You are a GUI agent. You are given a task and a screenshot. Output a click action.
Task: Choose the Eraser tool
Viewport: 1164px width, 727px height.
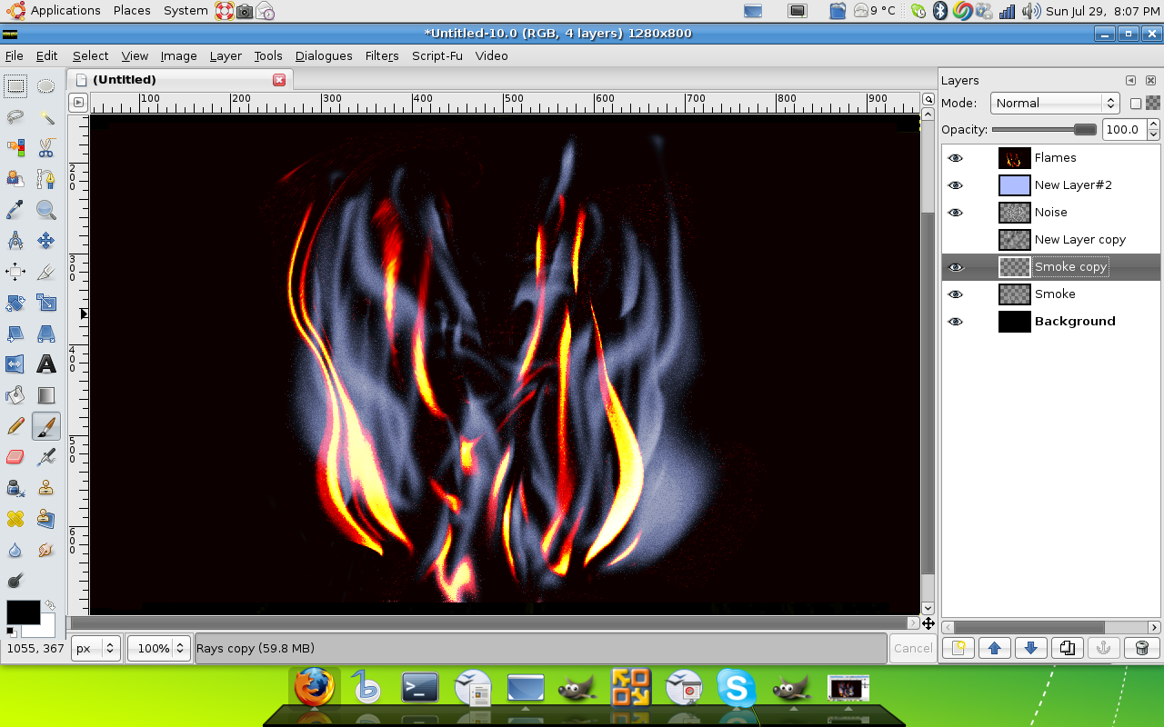point(15,457)
